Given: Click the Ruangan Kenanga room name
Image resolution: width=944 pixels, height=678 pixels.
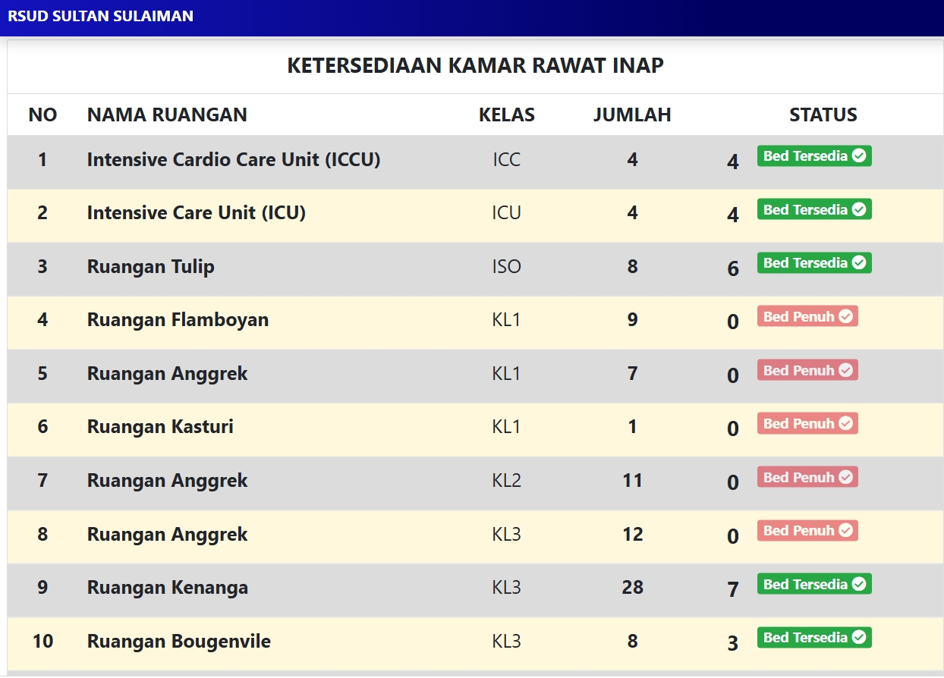Looking at the screenshot, I should point(167,588).
